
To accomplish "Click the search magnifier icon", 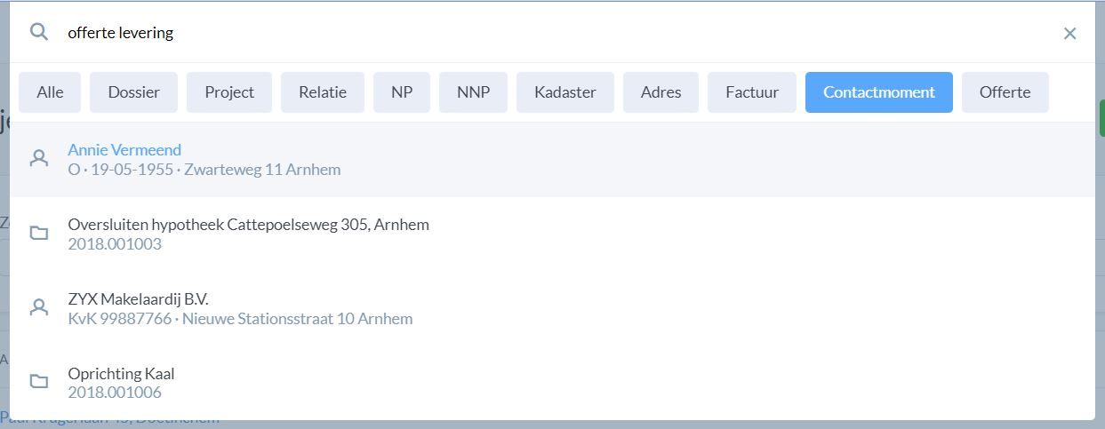I will click(38, 32).
